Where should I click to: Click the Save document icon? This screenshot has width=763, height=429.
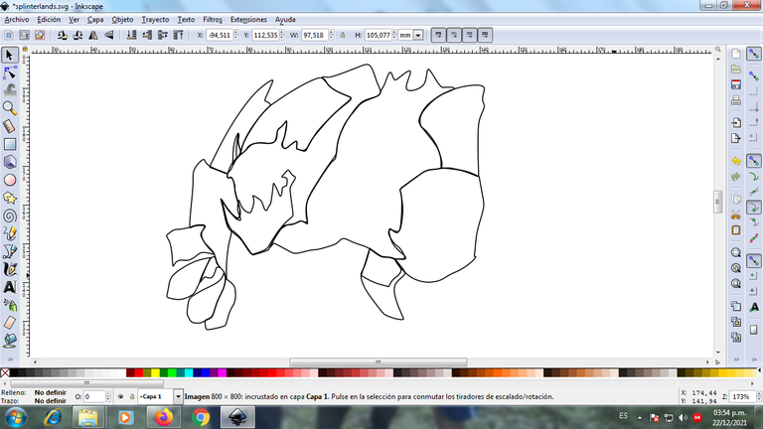(x=736, y=84)
